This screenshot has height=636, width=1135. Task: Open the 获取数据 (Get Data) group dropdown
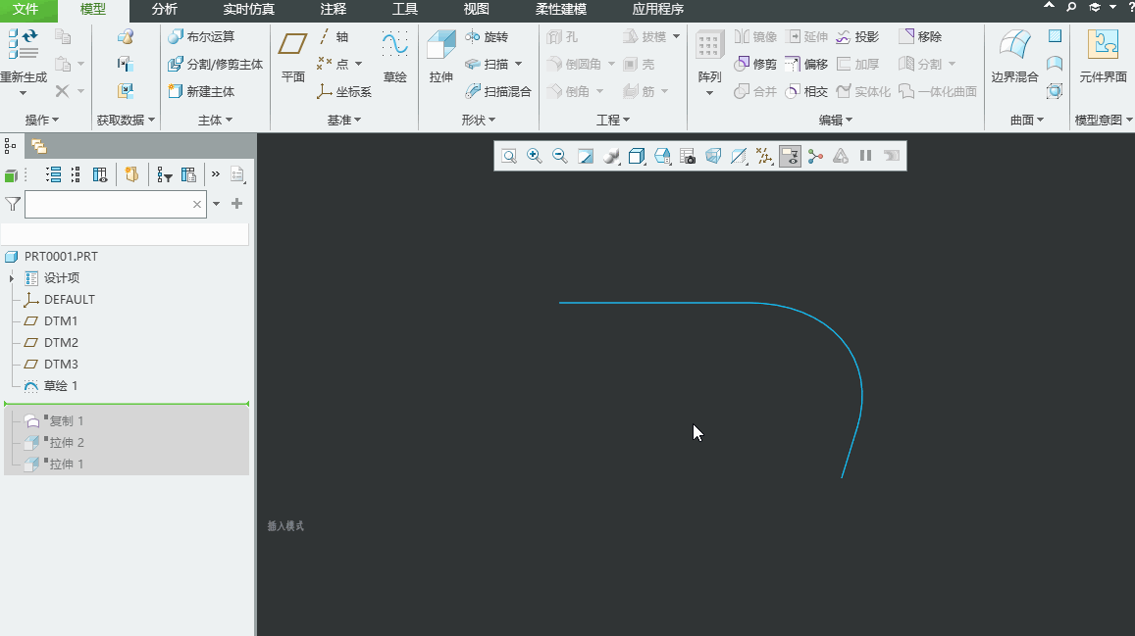click(126, 120)
